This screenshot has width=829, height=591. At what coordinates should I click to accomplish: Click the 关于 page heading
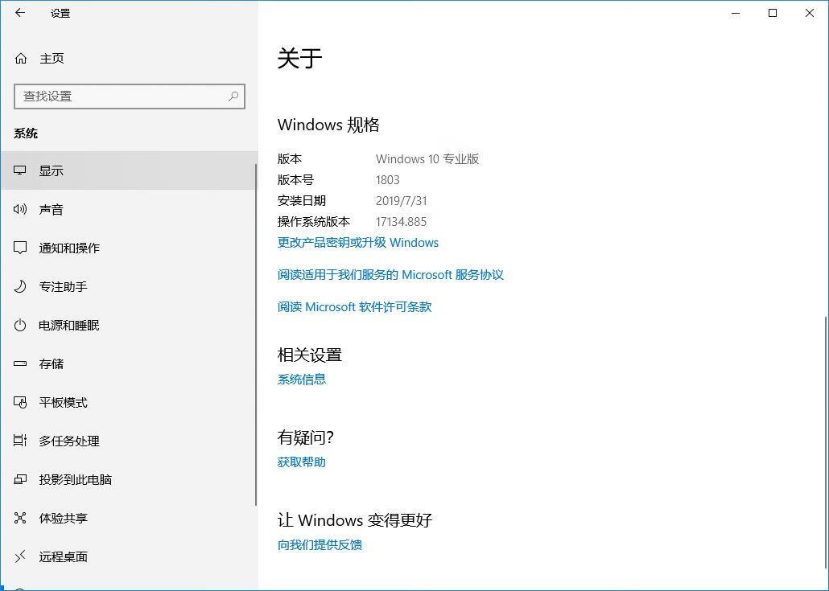299,58
